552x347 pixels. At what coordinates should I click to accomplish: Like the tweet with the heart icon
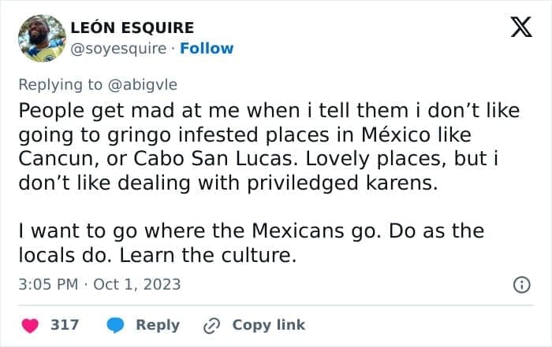[x=29, y=324]
